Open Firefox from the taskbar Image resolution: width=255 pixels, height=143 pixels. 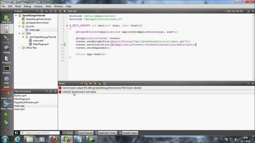[x=54, y=139]
